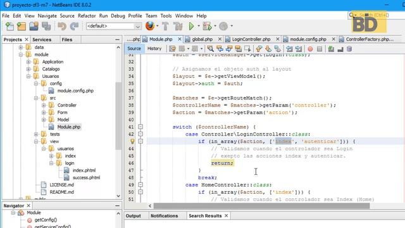Expand the data folder node

[21, 47]
